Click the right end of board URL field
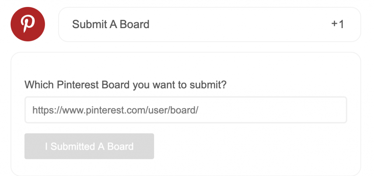This screenshot has width=374, height=176. tap(339, 110)
